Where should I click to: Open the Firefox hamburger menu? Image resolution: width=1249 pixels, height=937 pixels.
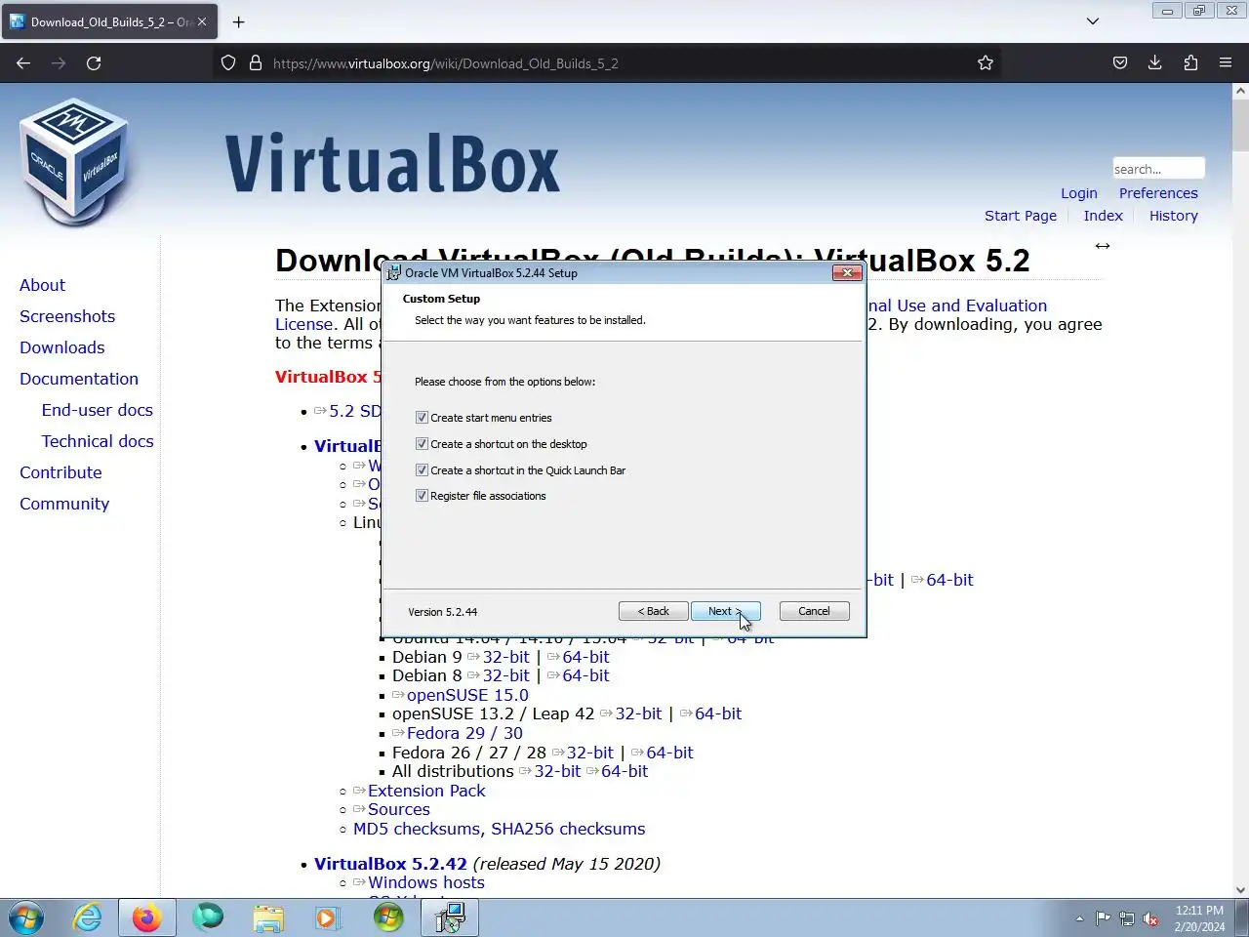[x=1226, y=63]
